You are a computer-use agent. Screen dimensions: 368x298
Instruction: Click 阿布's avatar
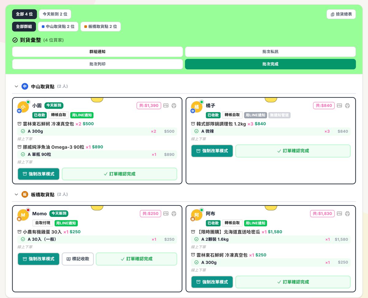(x=197, y=215)
